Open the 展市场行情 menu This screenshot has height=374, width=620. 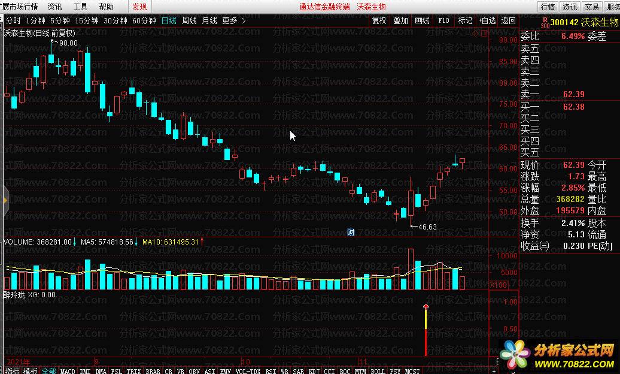pos(19,7)
